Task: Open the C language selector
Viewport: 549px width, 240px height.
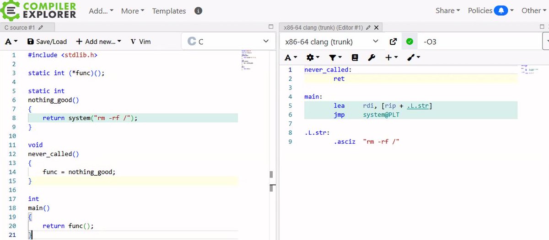Action: coord(228,42)
